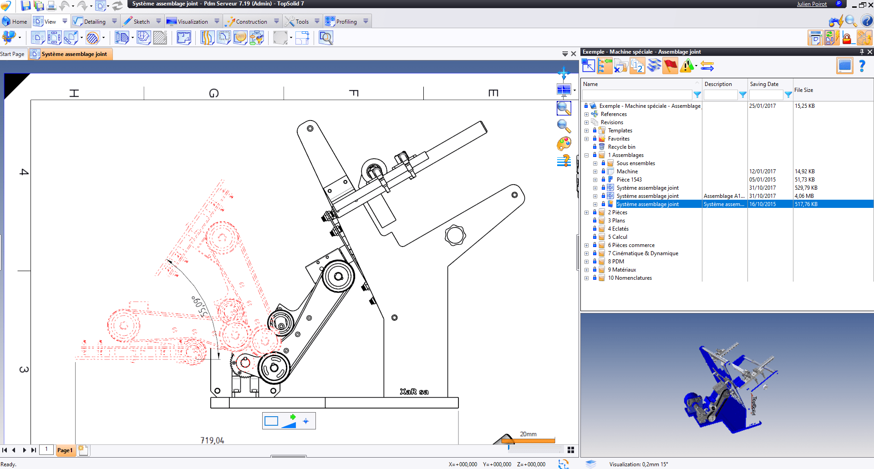
Task: Expand the References node
Action: [587, 114]
